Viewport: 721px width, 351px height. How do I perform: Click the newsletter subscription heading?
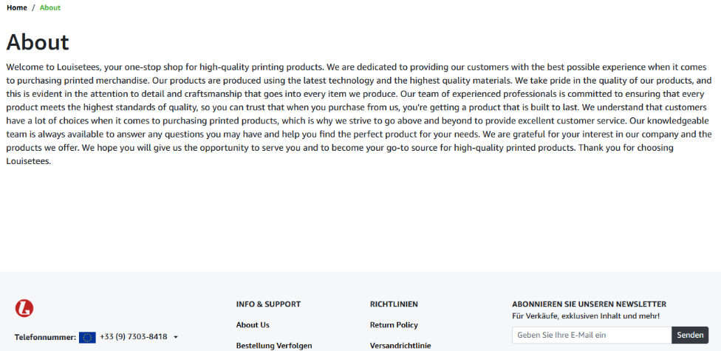tap(589, 304)
